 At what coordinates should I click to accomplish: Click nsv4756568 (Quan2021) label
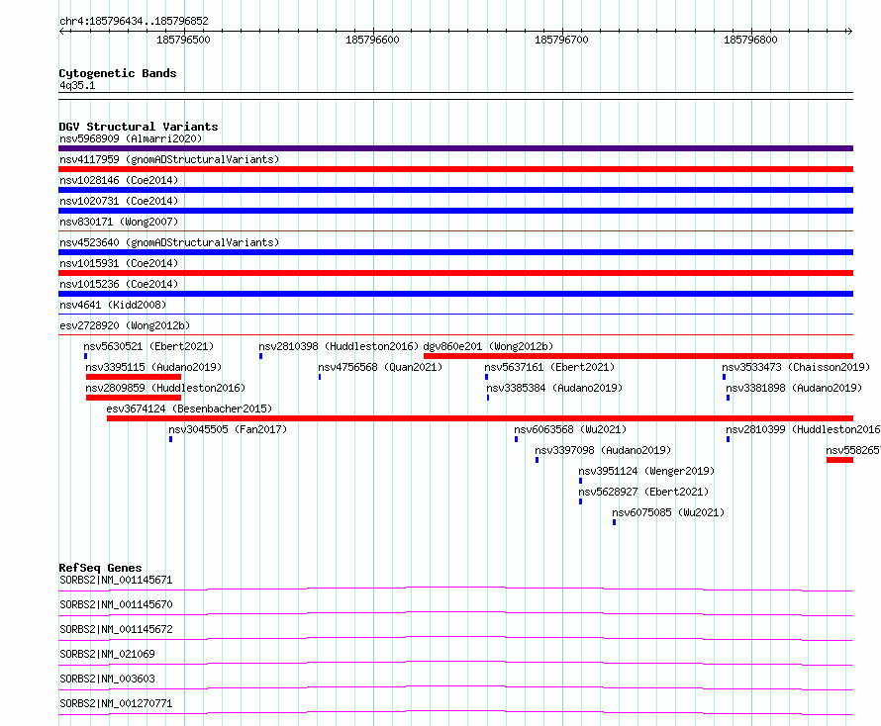click(380, 367)
